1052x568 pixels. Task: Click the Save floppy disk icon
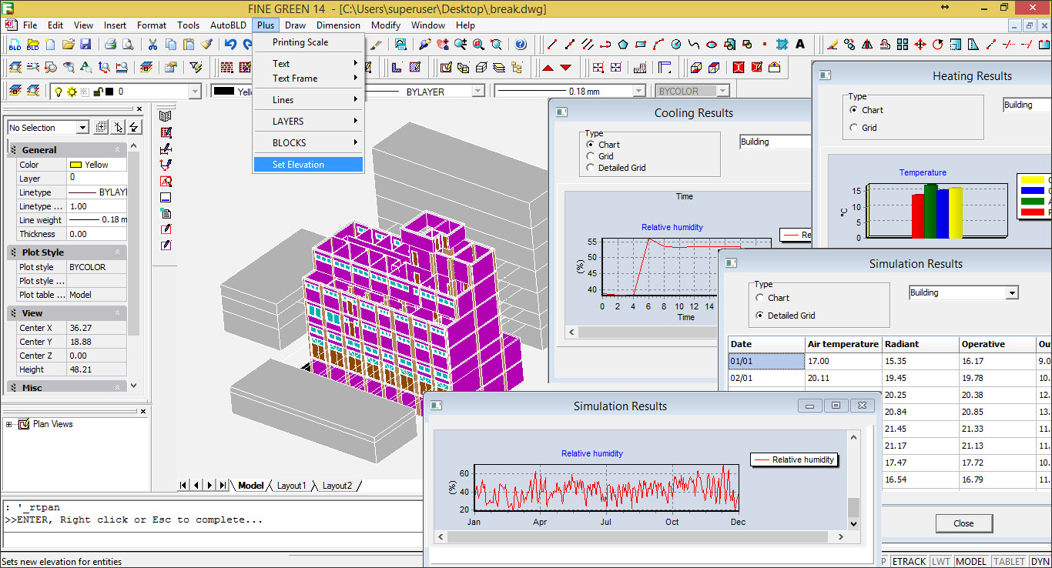pos(85,44)
